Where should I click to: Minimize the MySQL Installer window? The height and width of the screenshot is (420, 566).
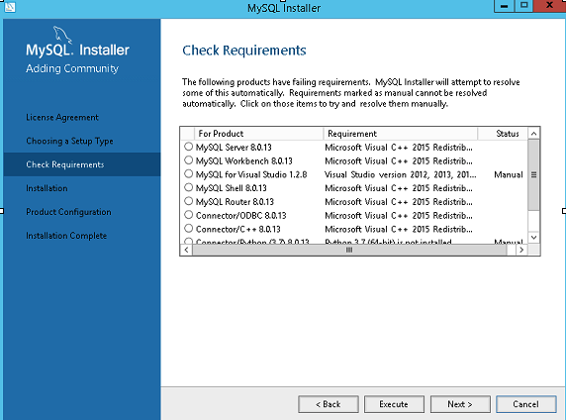click(x=505, y=6)
